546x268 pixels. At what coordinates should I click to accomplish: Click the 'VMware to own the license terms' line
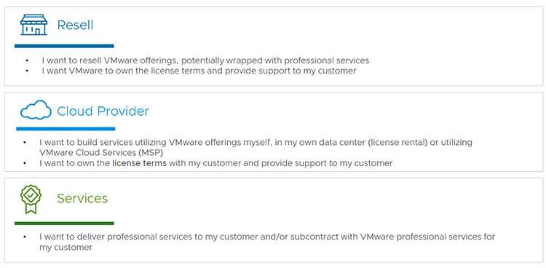[199, 71]
